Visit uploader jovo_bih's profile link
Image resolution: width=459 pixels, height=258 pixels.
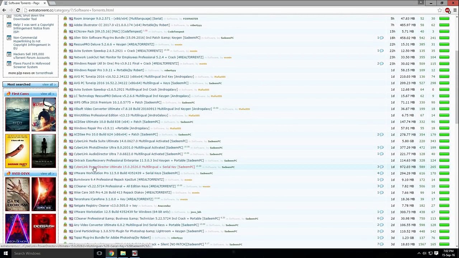[x=196, y=212]
